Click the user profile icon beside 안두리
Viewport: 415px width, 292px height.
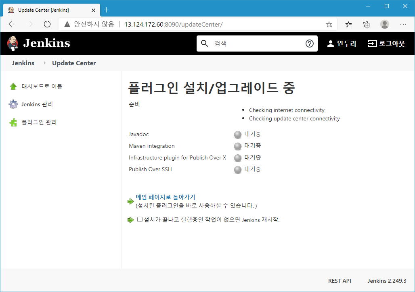pyautogui.click(x=331, y=43)
